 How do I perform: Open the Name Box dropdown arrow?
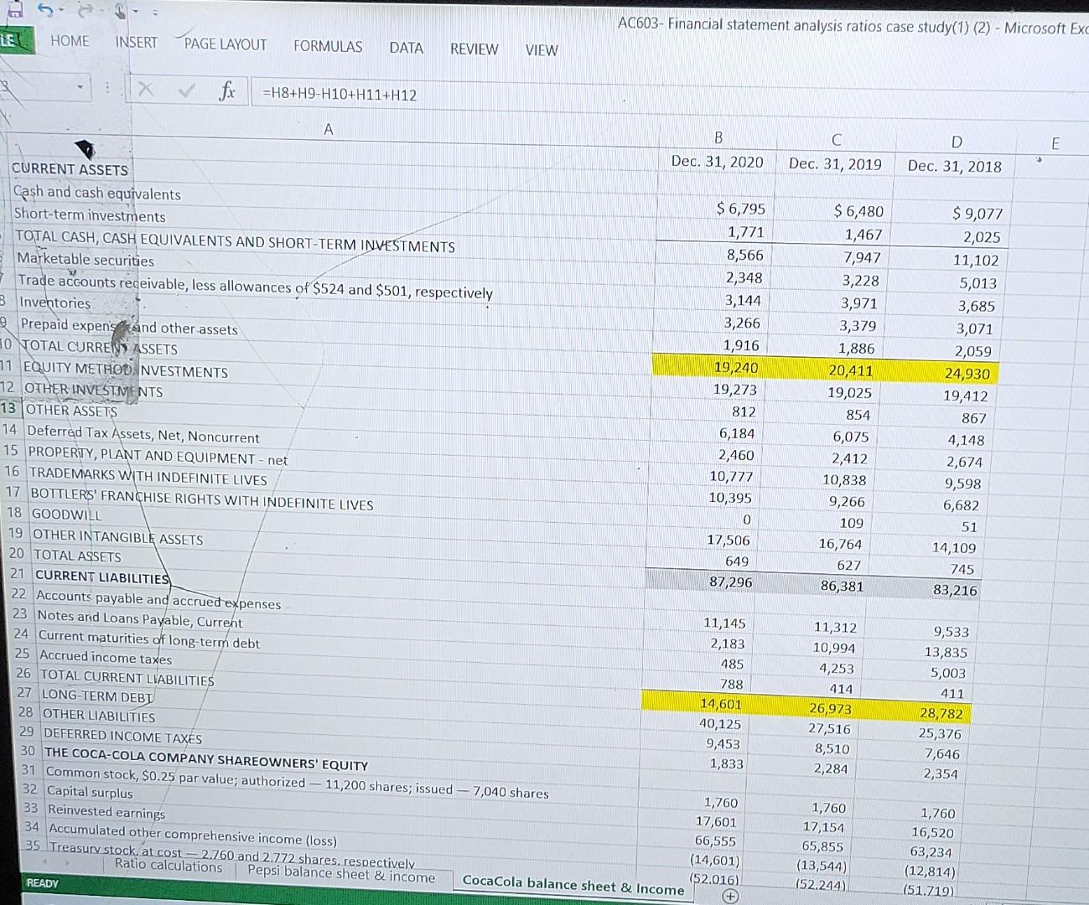click(80, 86)
